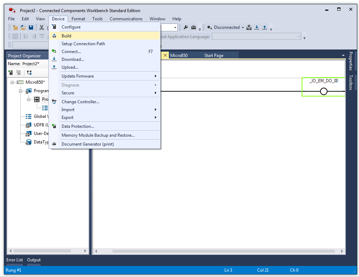Click the wrench icon in the toolbar

coord(186,27)
